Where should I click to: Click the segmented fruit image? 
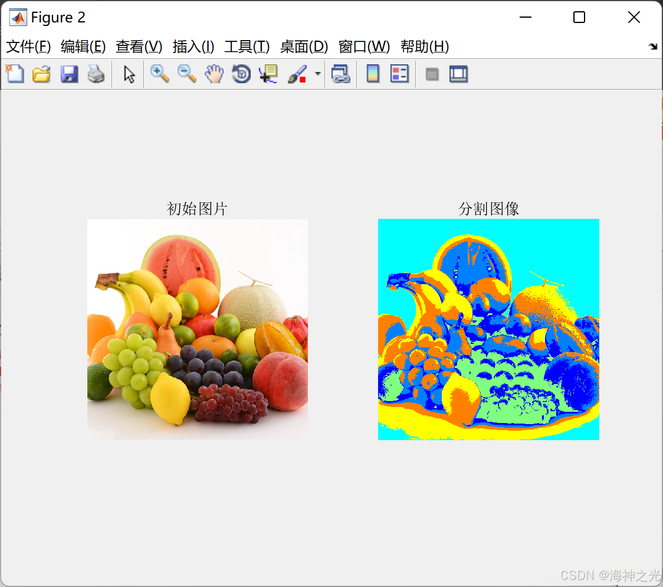[488, 329]
